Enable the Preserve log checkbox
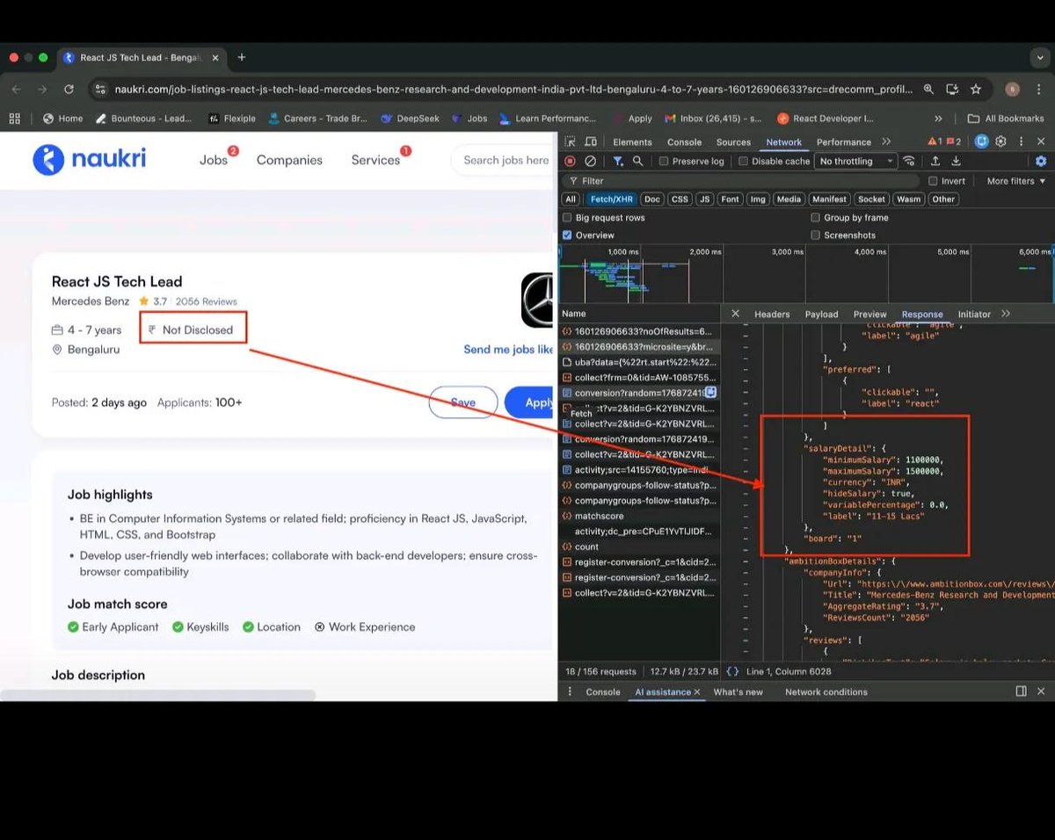 point(664,162)
